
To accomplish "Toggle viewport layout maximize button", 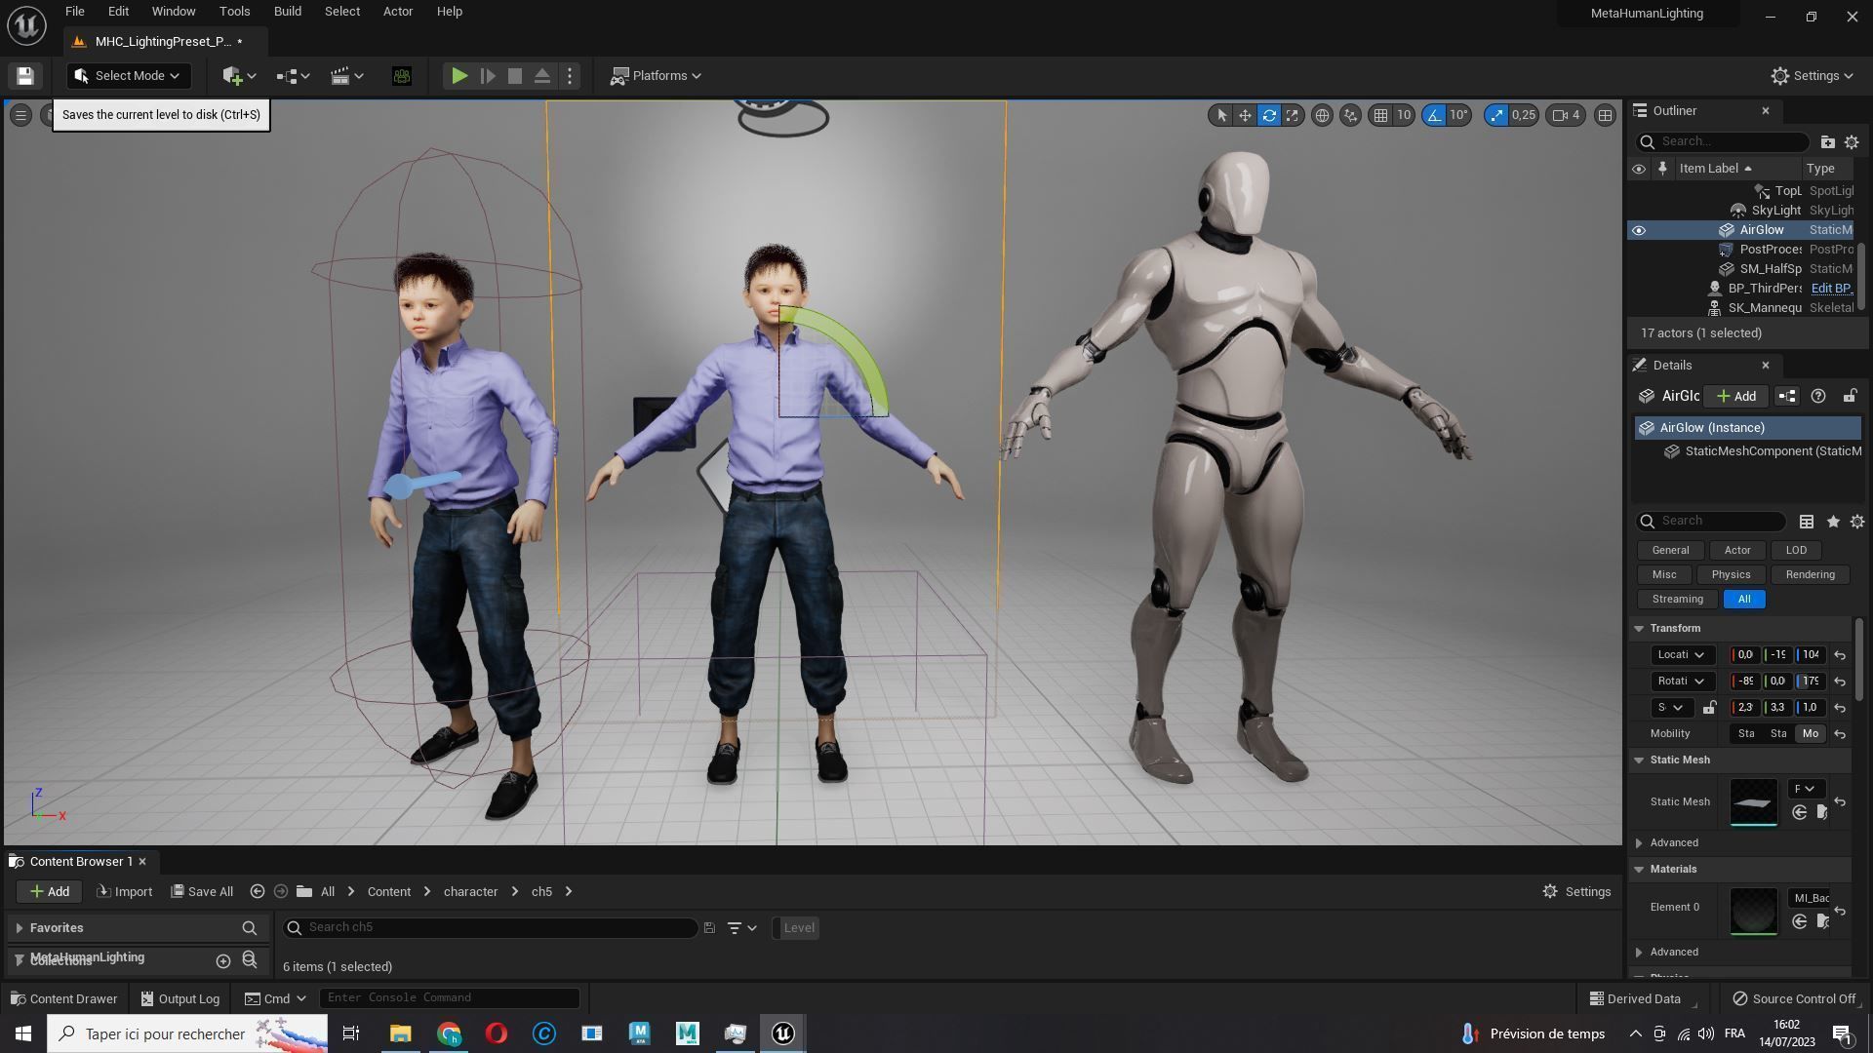I will point(1605,115).
